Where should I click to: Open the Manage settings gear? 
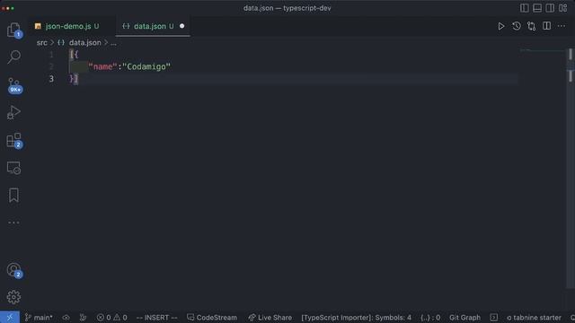coord(13,297)
